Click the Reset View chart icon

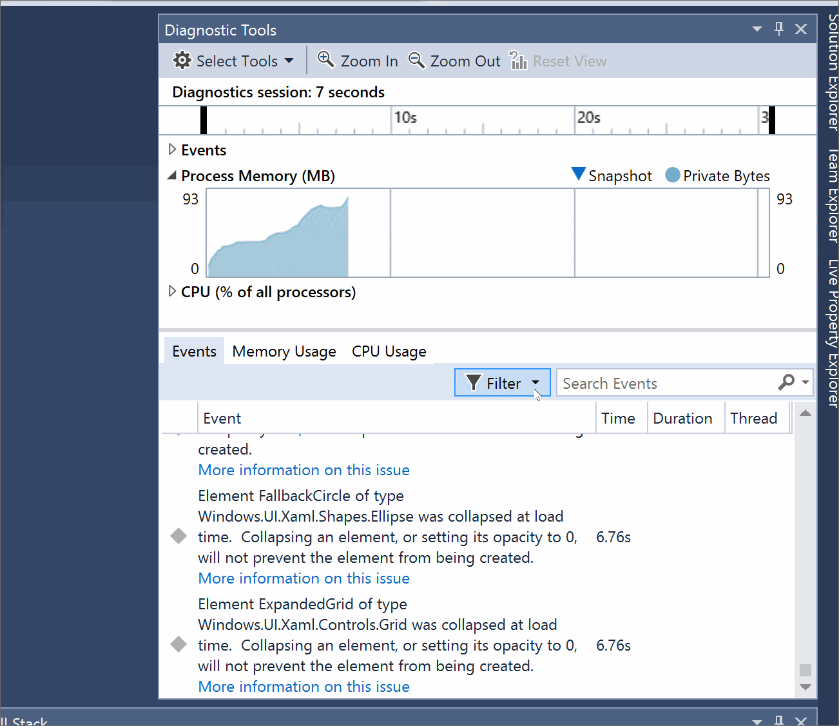519,61
